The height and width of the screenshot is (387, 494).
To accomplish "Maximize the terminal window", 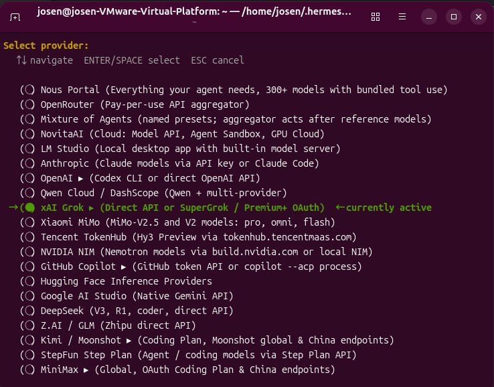I will 454,17.
